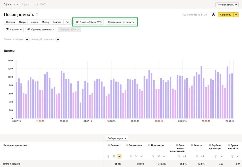Open date range 1 июл — 30 сен 2015
This screenshot has width=242, height=167.
(89, 22)
